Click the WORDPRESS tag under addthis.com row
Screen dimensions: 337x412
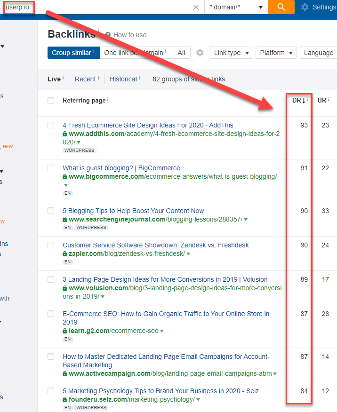[79, 151]
